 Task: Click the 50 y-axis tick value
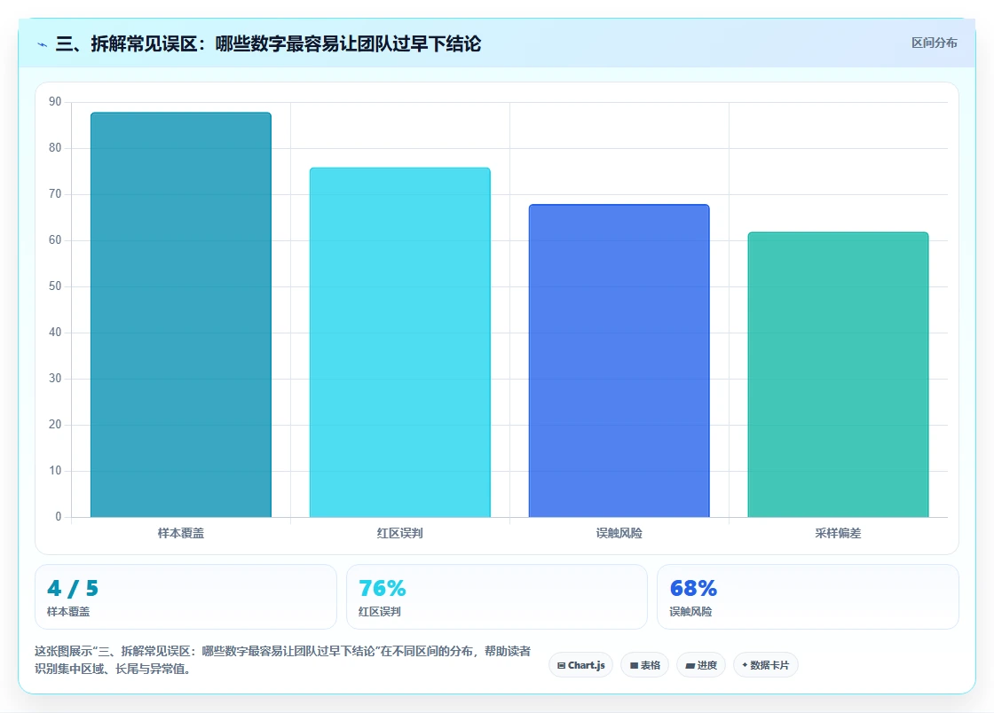point(55,286)
